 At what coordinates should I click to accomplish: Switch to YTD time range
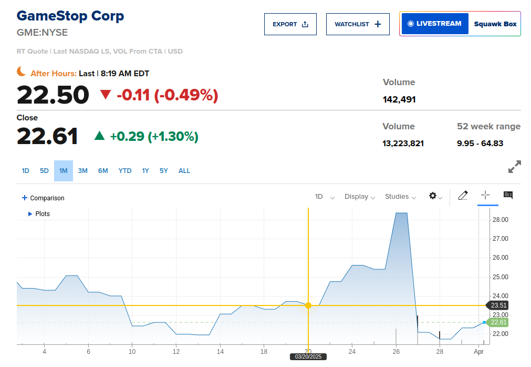tap(125, 171)
